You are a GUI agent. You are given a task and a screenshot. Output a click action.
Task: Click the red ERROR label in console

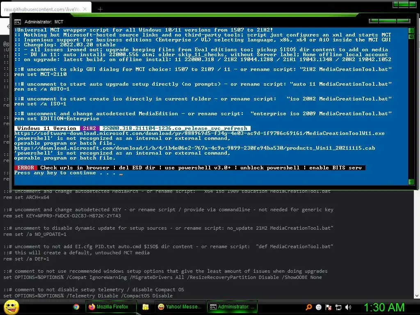click(26, 168)
